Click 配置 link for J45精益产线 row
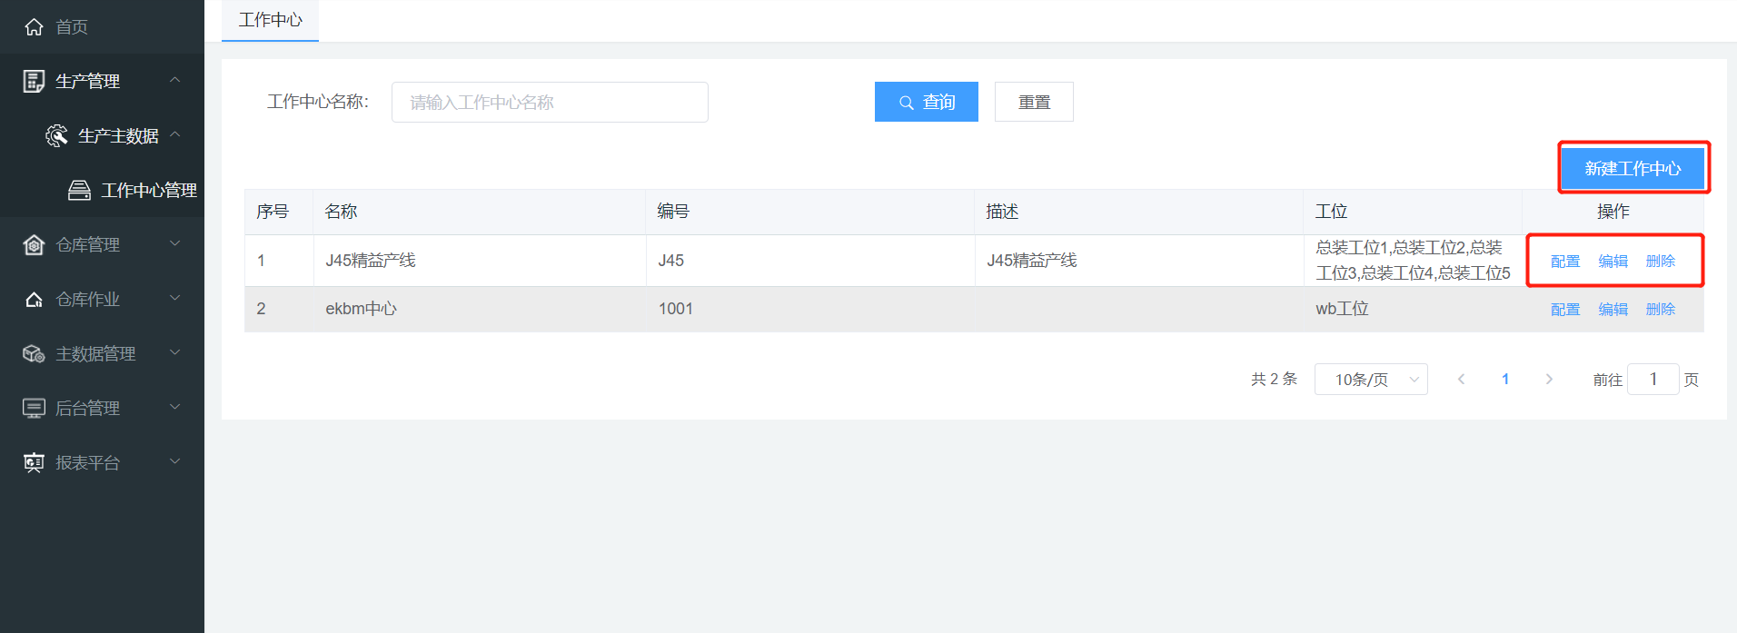 pos(1564,262)
